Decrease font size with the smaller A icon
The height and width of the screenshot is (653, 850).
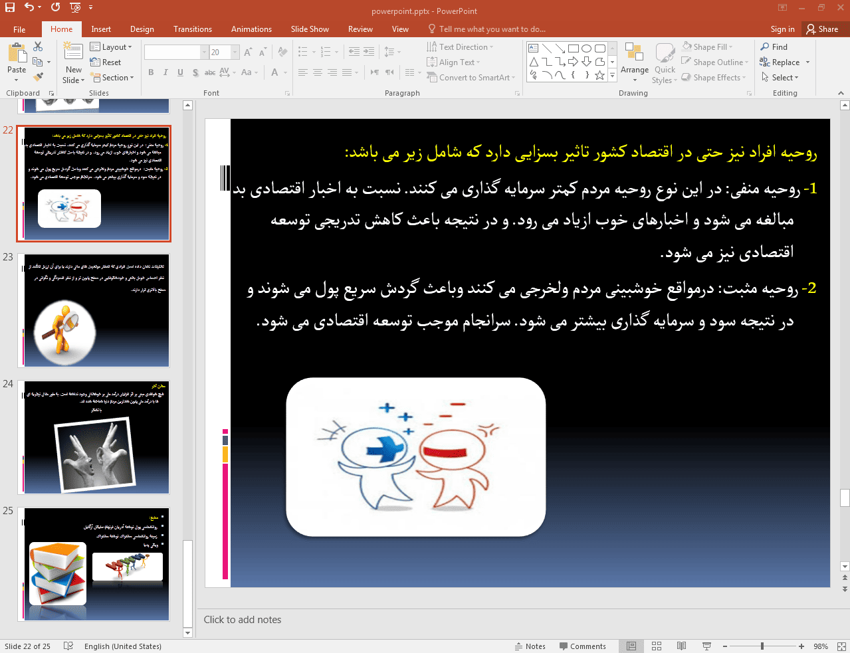[263, 52]
